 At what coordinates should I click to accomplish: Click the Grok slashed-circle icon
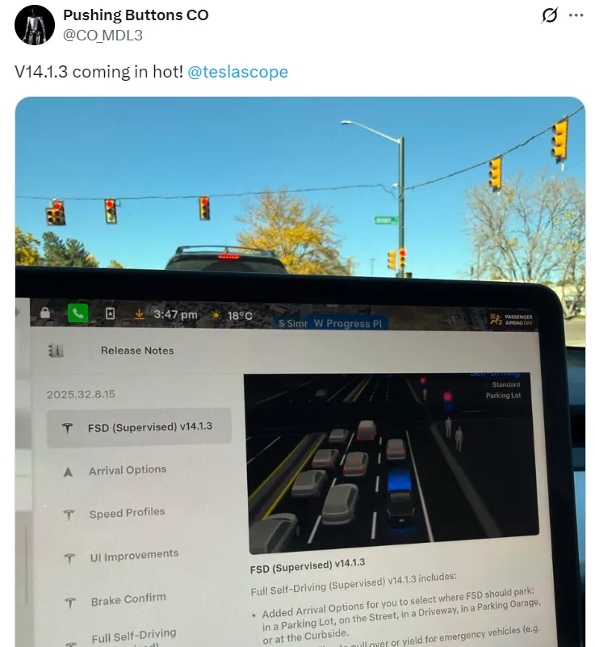coord(550,15)
